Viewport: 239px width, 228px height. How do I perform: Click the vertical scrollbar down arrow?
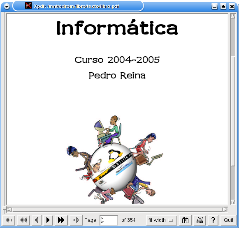(233, 202)
